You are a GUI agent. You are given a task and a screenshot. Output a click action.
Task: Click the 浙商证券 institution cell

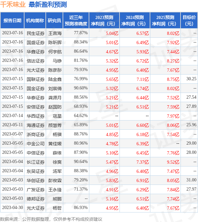(x=36, y=135)
